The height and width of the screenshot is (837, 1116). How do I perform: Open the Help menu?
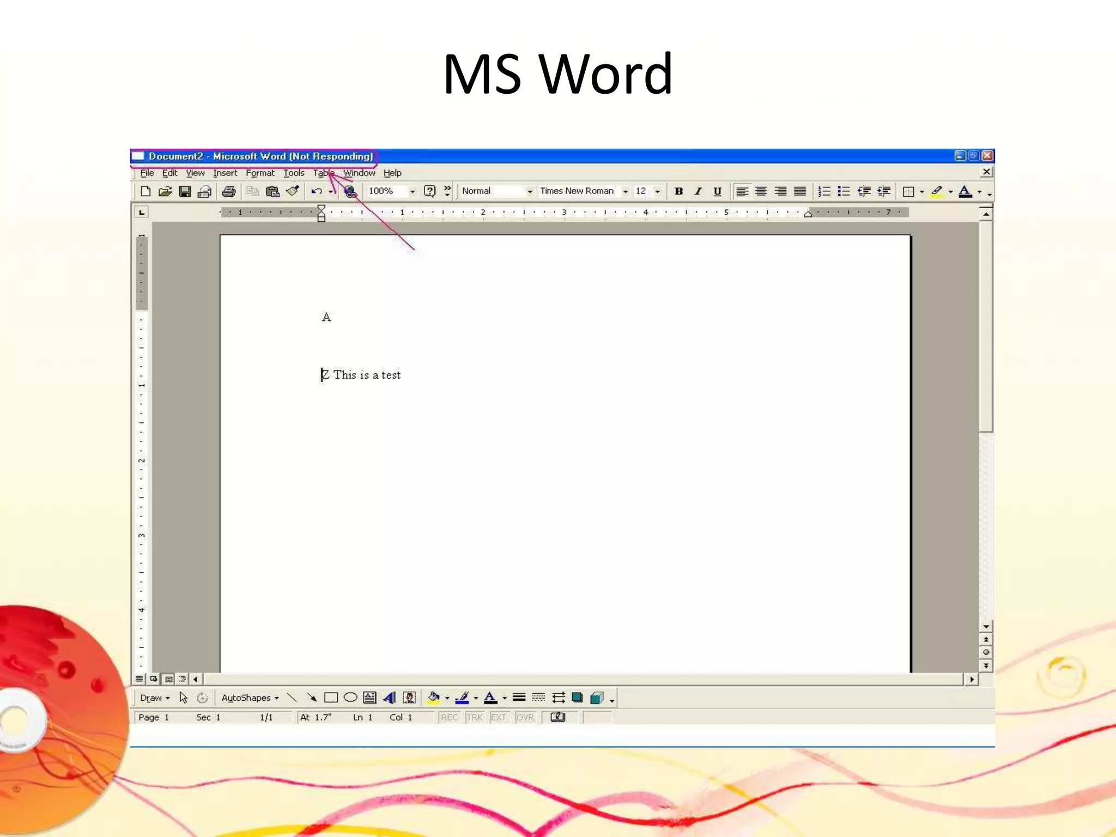(x=392, y=173)
